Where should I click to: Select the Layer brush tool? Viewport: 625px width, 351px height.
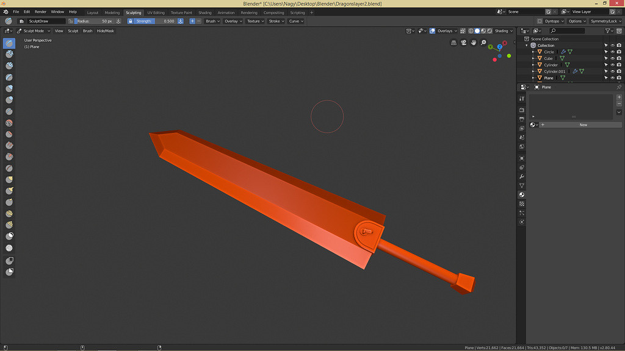[x=9, y=77]
